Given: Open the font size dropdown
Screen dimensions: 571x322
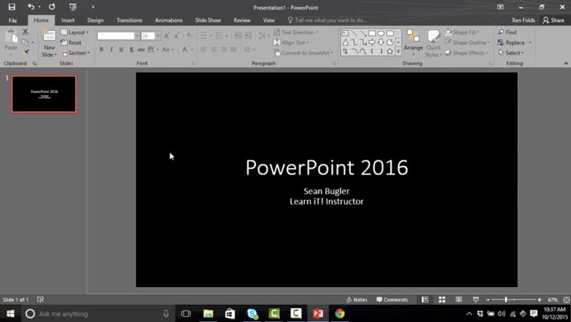Looking at the screenshot, I should (157, 36).
